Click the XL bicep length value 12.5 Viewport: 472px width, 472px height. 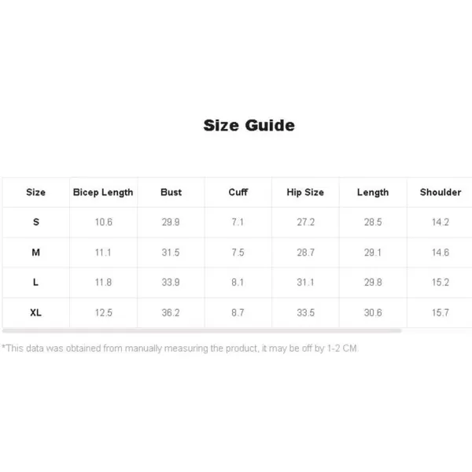[104, 312]
